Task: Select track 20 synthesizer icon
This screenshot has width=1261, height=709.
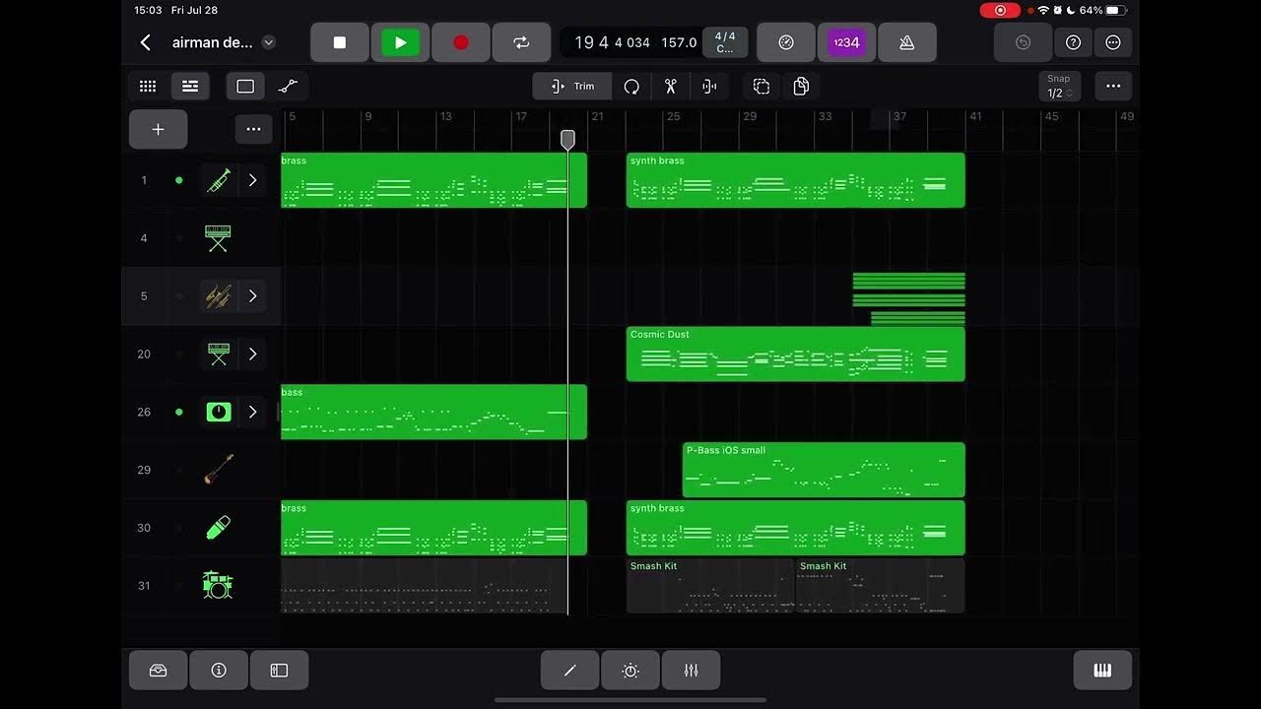Action: (219, 354)
